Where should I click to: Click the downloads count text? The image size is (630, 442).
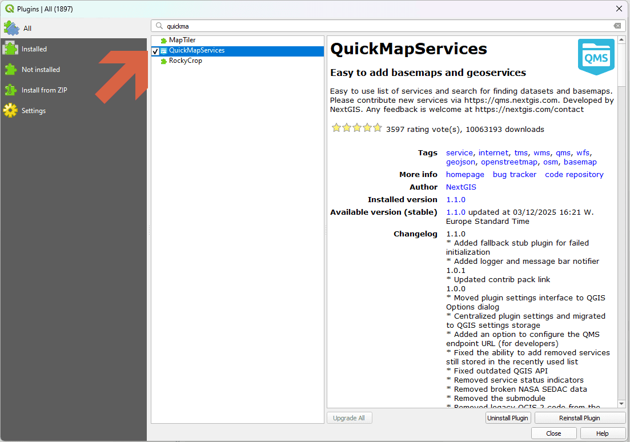tap(505, 130)
